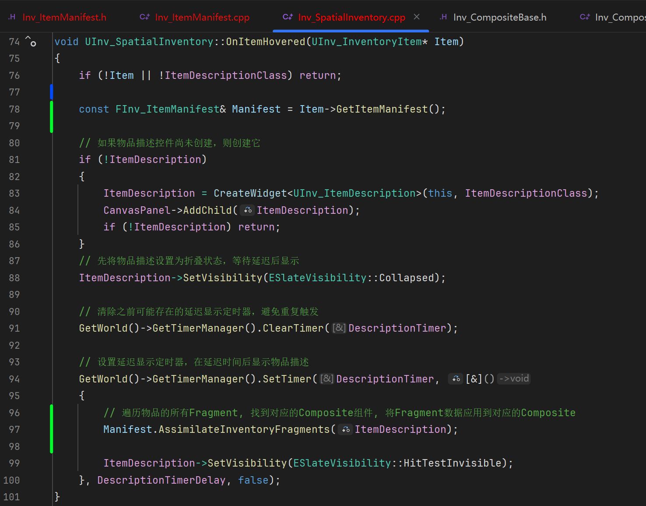Click the [&] inlay hint in the ClearTimer call

tap(339, 328)
